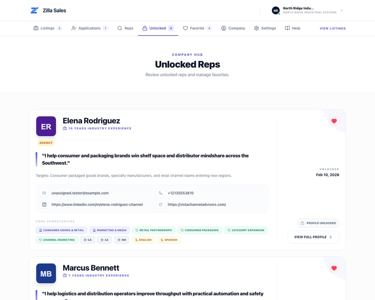This screenshot has width=375, height=300.
Task: Select the Unlocked tab
Action: (158, 28)
